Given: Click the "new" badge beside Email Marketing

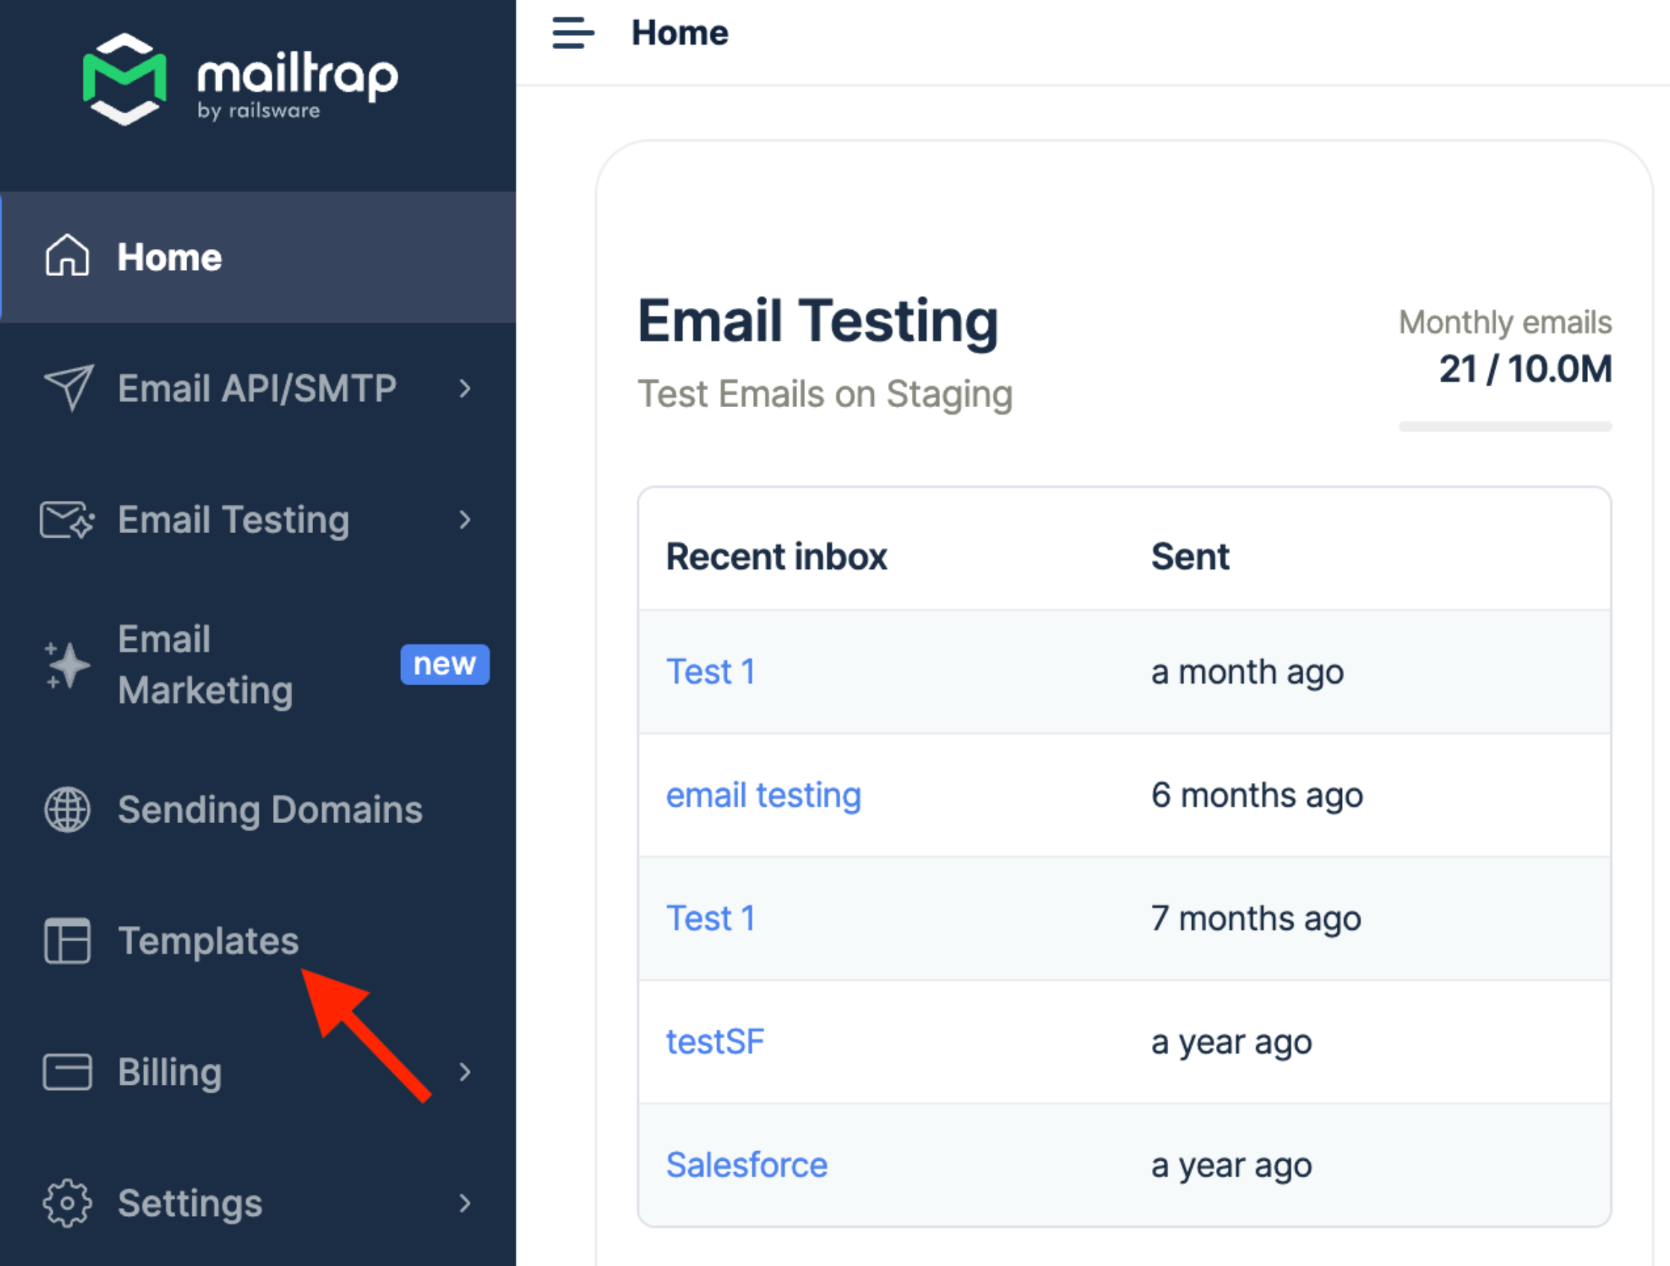Looking at the screenshot, I should click(444, 664).
